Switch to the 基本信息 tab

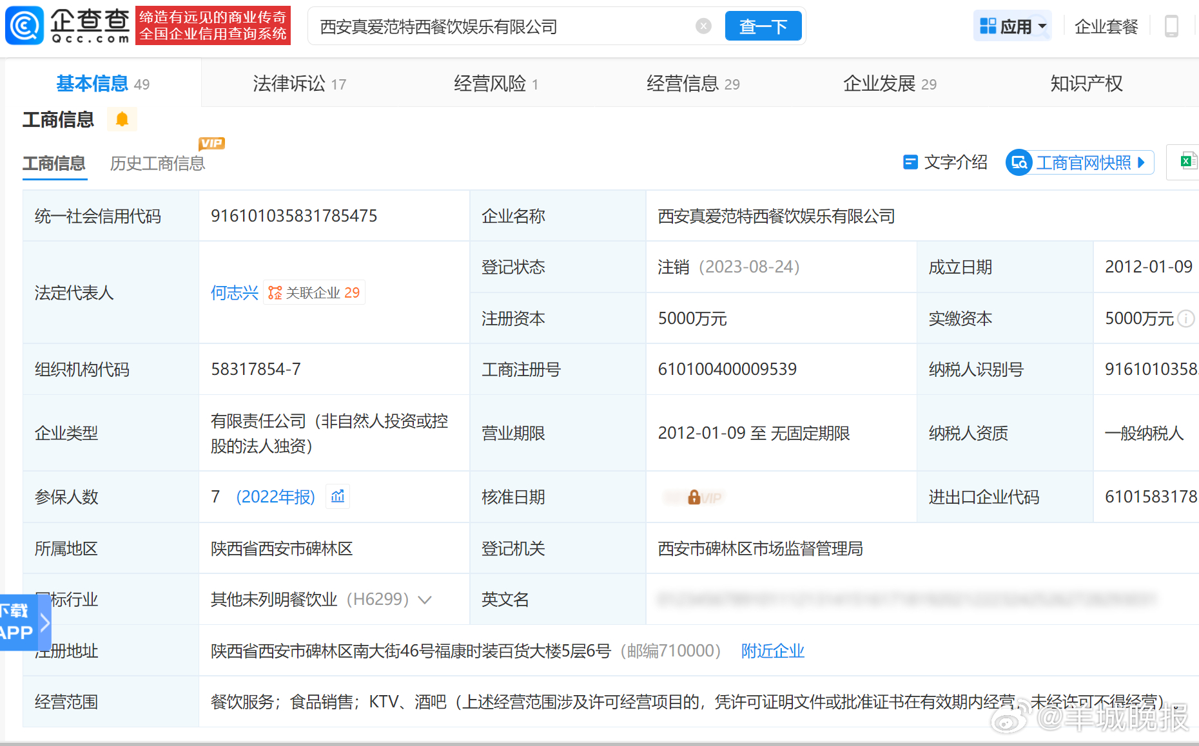(x=103, y=84)
